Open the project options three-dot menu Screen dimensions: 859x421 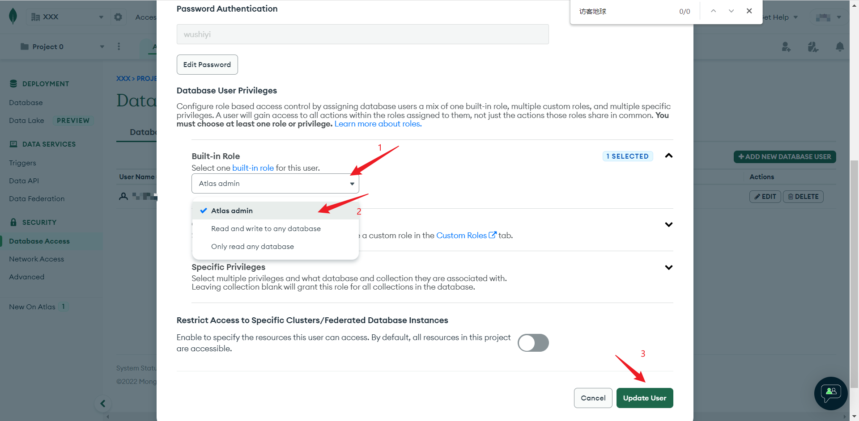pos(119,46)
